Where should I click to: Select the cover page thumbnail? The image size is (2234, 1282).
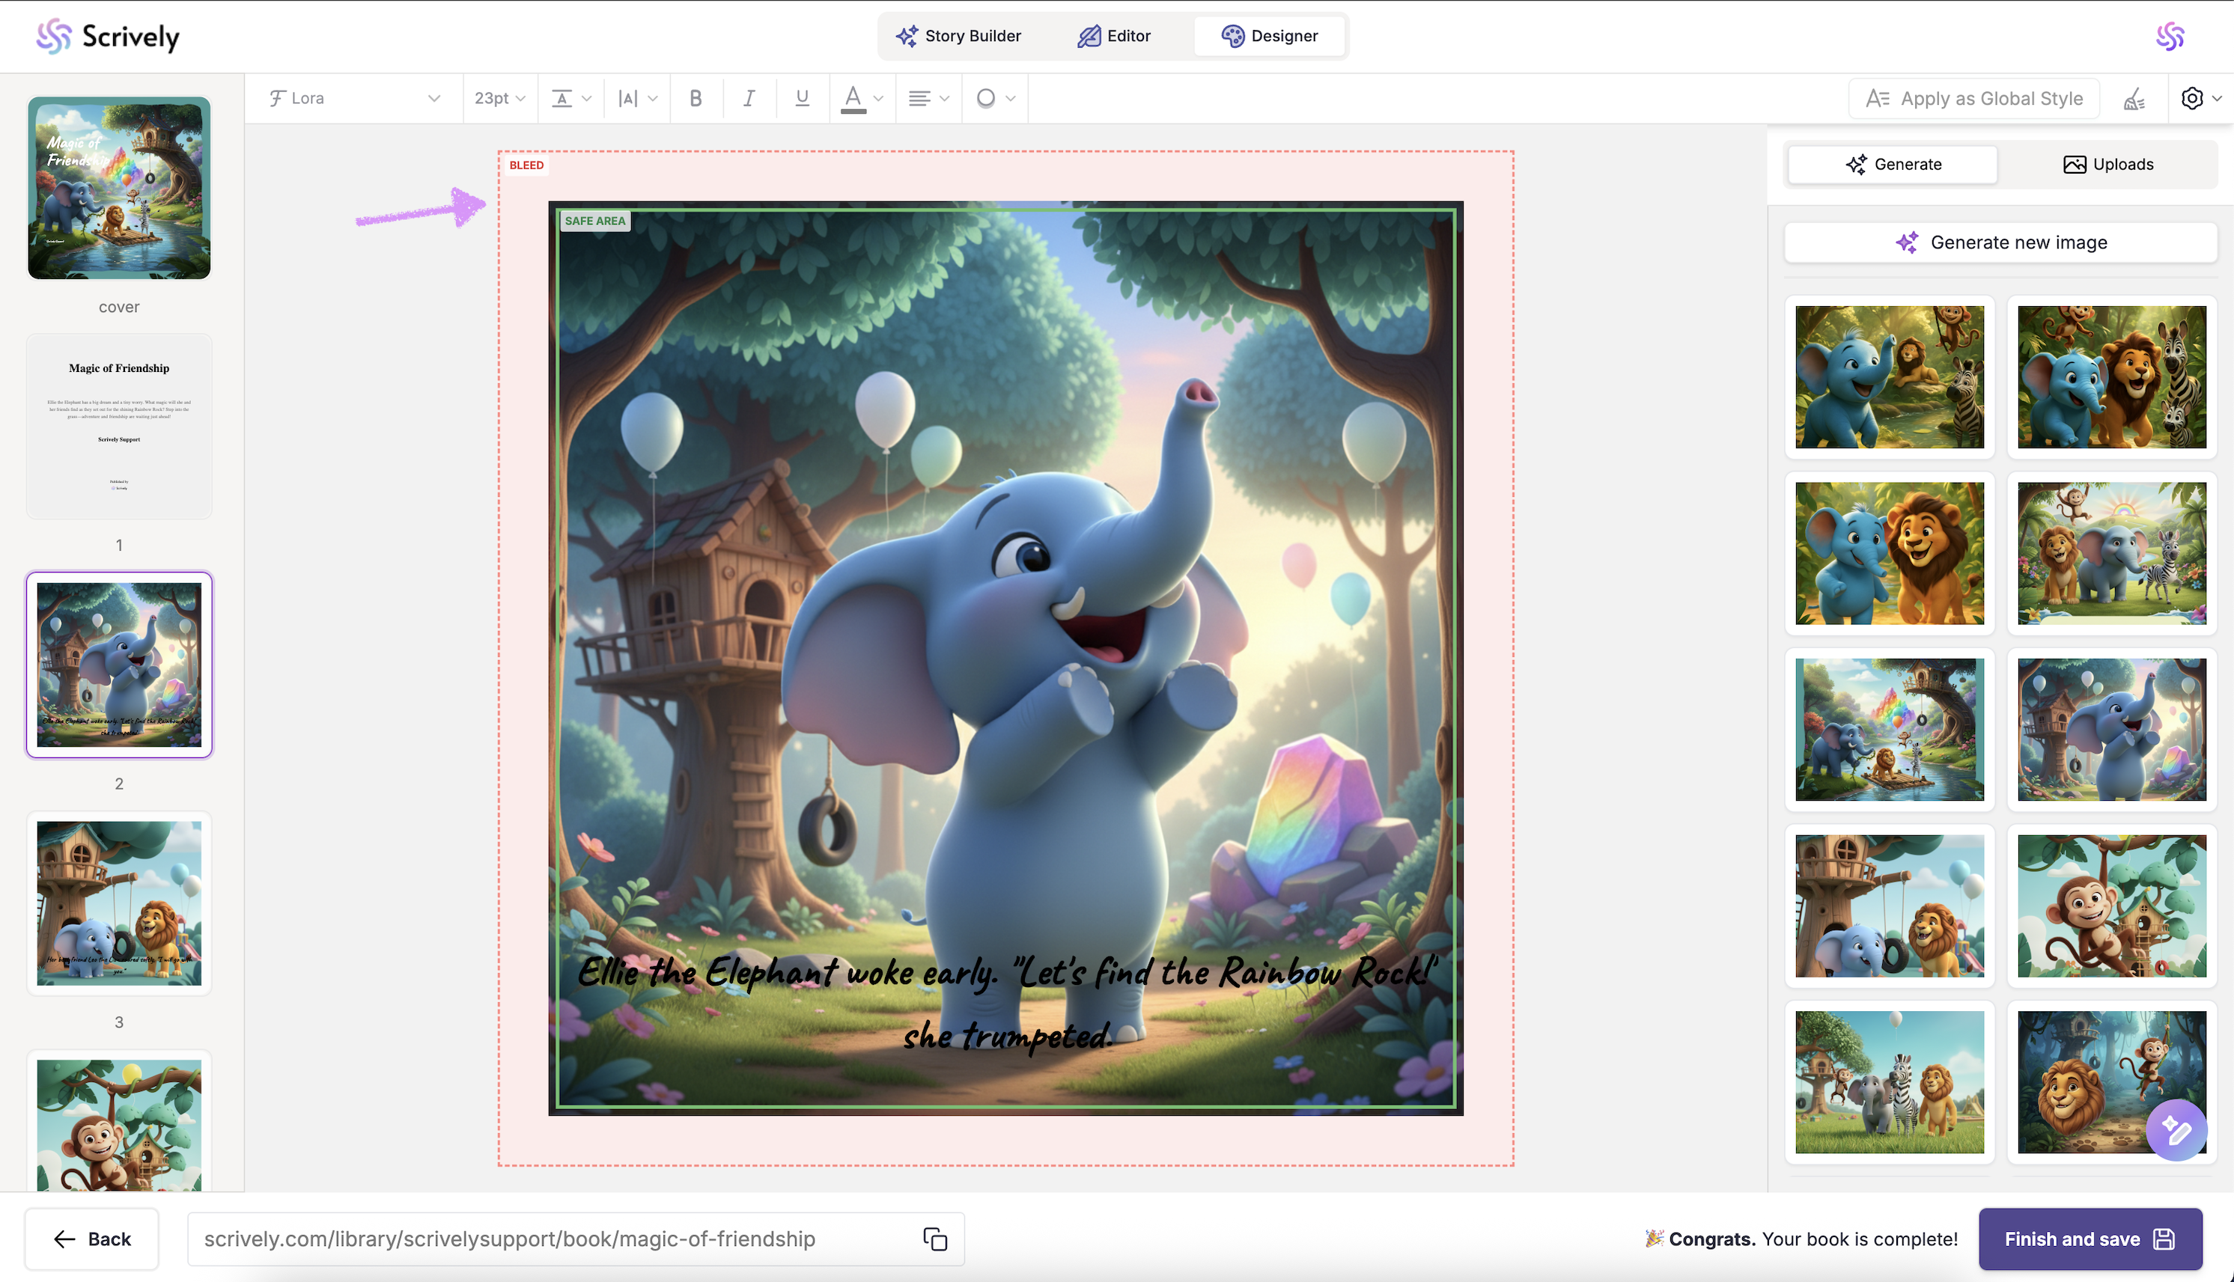coord(119,189)
